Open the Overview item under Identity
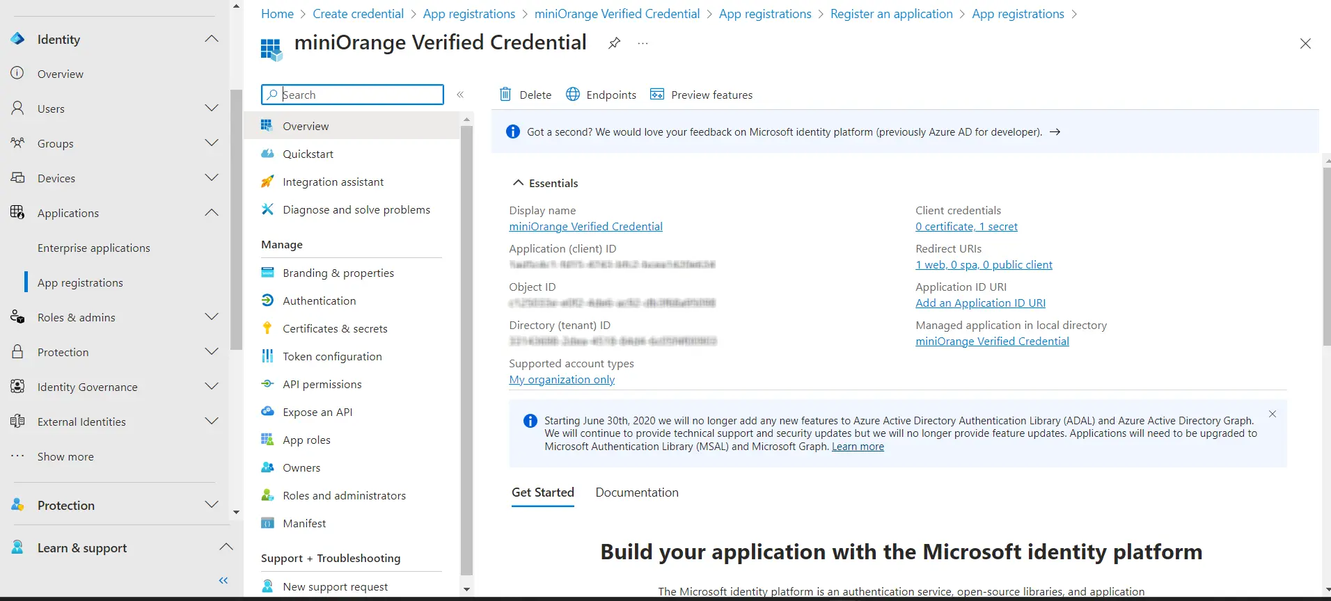The width and height of the screenshot is (1331, 601). [x=61, y=74]
